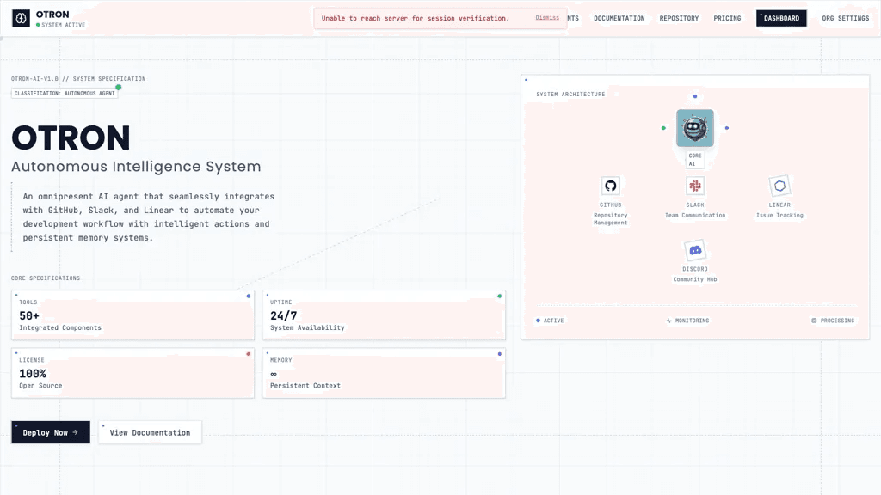Select the License 100% Open Source card
This screenshot has width=881, height=495.
click(x=132, y=373)
